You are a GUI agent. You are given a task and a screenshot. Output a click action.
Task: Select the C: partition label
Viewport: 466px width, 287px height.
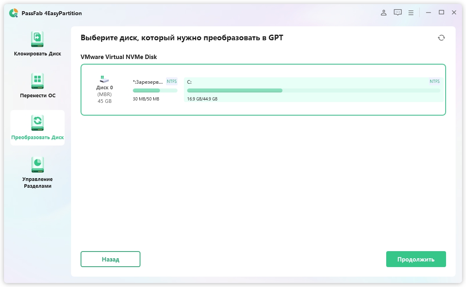190,82
